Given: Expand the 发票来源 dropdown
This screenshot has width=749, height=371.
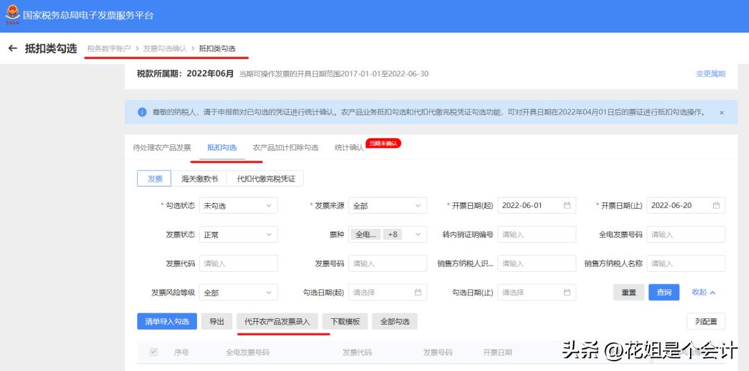Looking at the screenshot, I should (388, 205).
